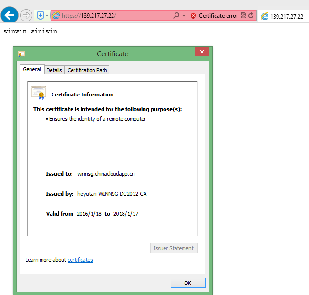The image size is (309, 295).
Task: Open the shield security icon in address bar
Action: click(x=41, y=15)
